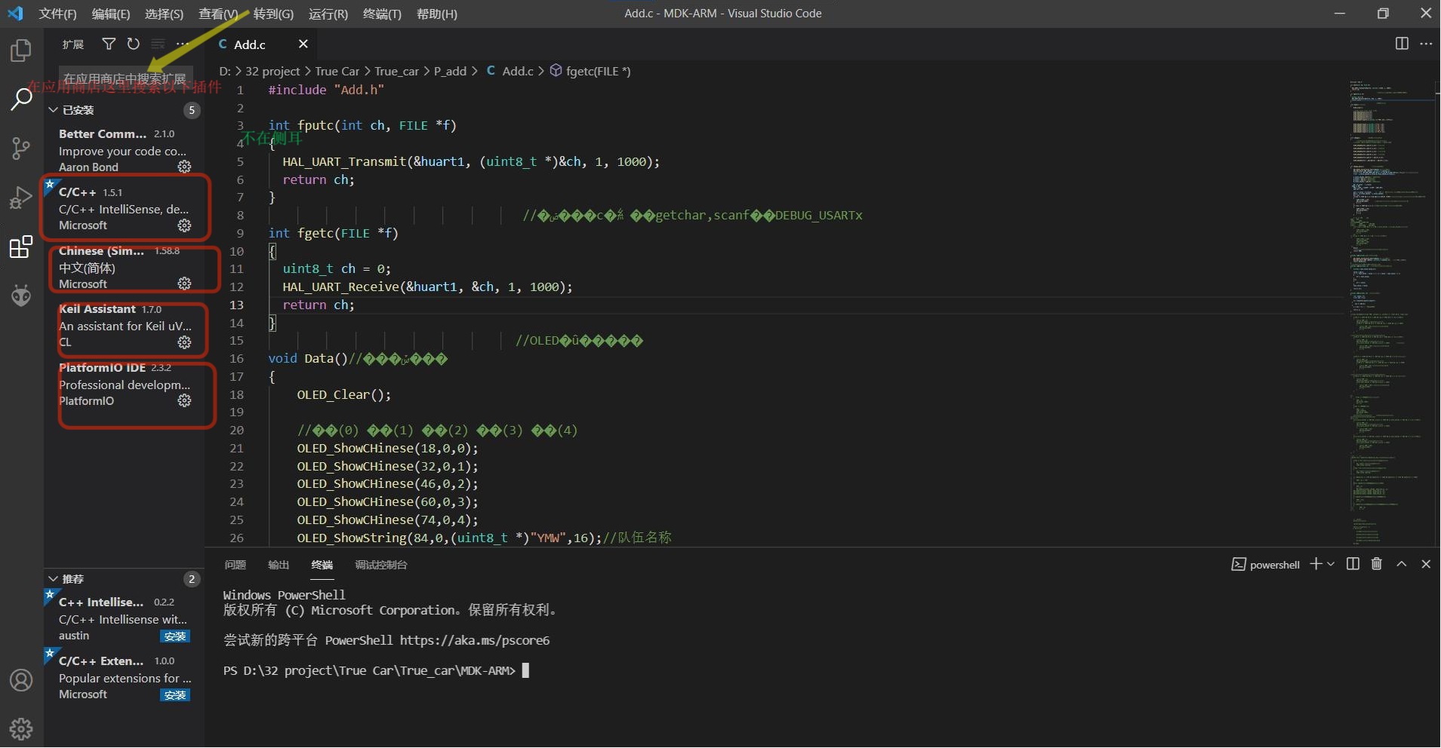Viewport: 1441px width, 748px height.
Task: Click the code minimap overview
Action: [x=1392, y=311]
